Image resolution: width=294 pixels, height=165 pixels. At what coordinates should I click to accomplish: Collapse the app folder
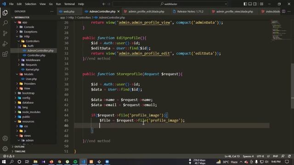[24, 22]
